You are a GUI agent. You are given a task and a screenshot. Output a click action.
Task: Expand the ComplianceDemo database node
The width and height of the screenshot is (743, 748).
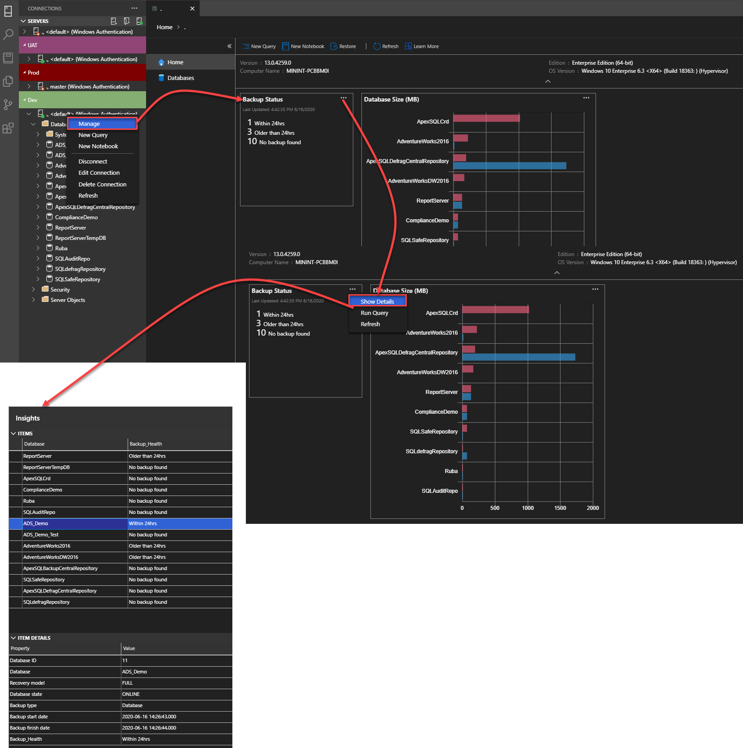pyautogui.click(x=38, y=217)
